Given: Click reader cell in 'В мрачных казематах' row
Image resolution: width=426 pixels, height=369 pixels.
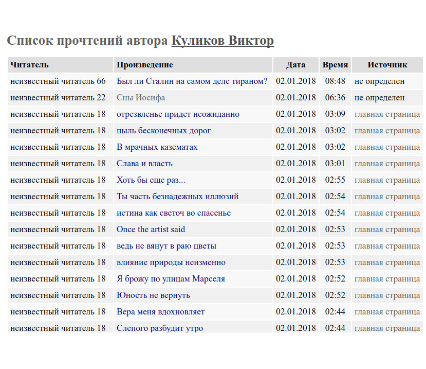Looking at the screenshot, I should 60,147.
